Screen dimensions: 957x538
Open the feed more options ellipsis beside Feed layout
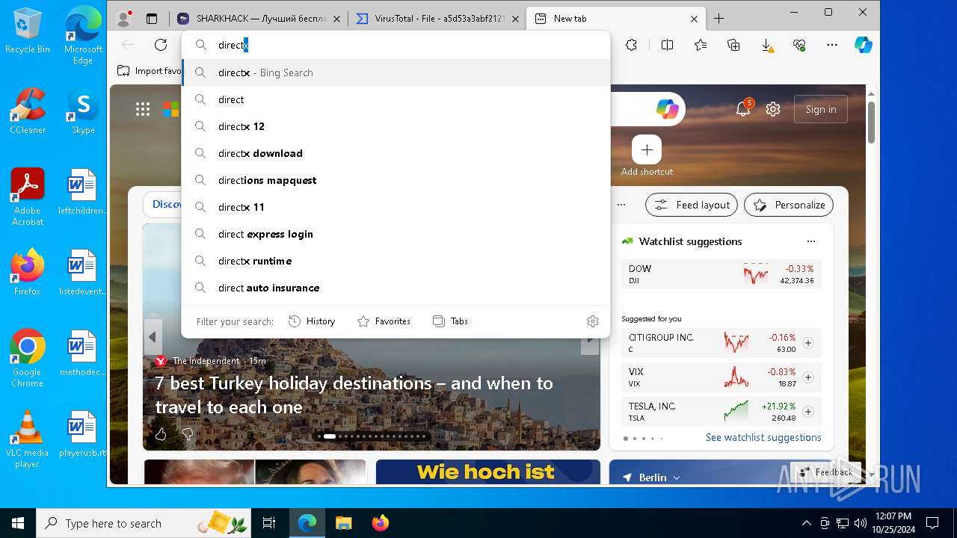click(x=621, y=205)
